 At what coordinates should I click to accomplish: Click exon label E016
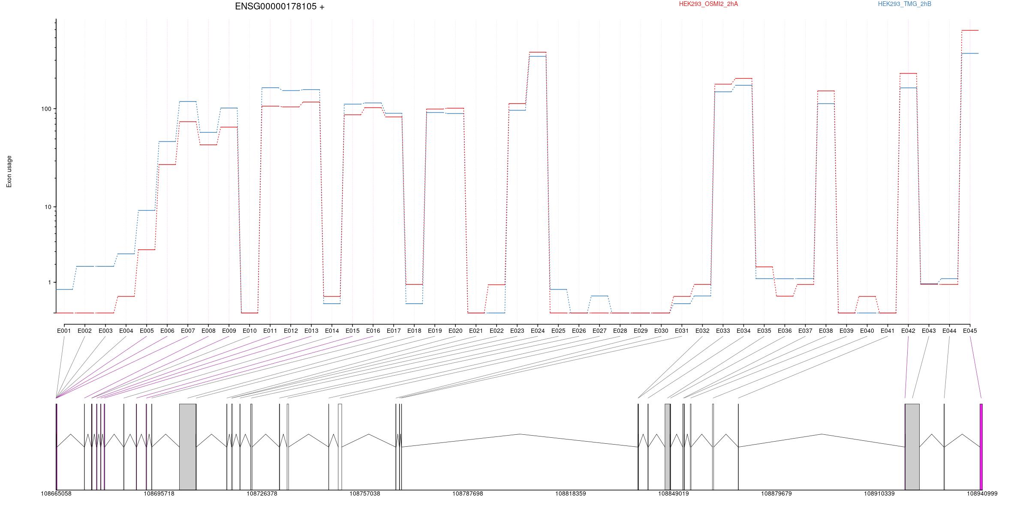[x=373, y=331]
